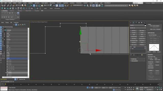Switch to the Modeling ribbon tab
The height and width of the screenshot is (91, 163).
[x=5, y=11]
